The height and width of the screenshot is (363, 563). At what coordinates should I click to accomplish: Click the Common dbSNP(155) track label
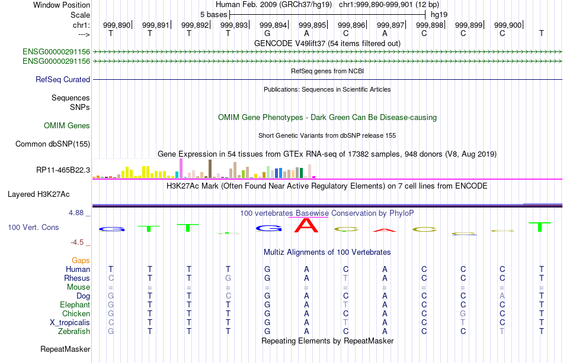tap(53, 144)
